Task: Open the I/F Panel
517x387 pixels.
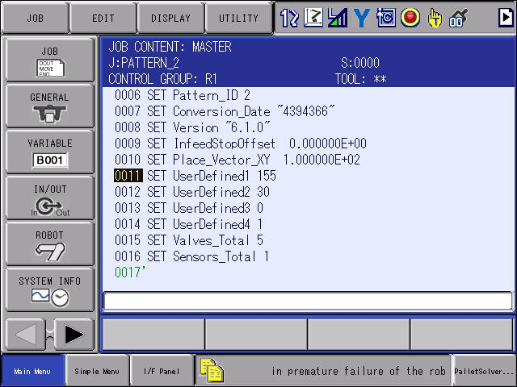Action: (162, 371)
